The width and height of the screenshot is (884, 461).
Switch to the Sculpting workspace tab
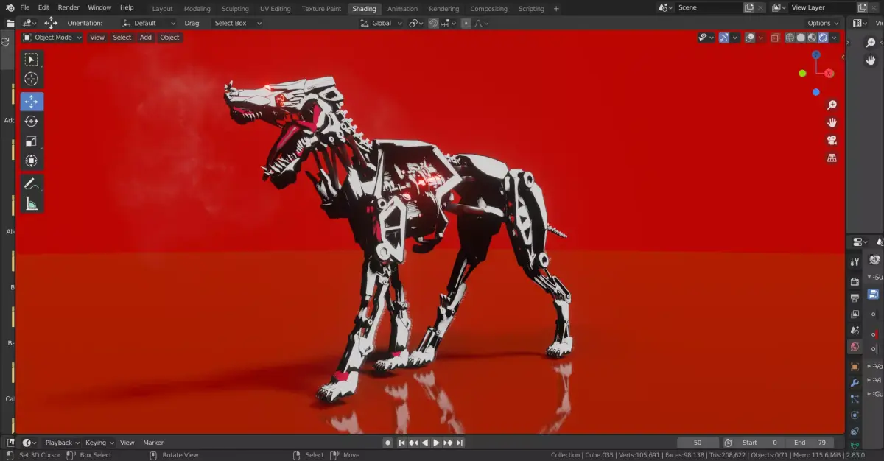(235, 9)
